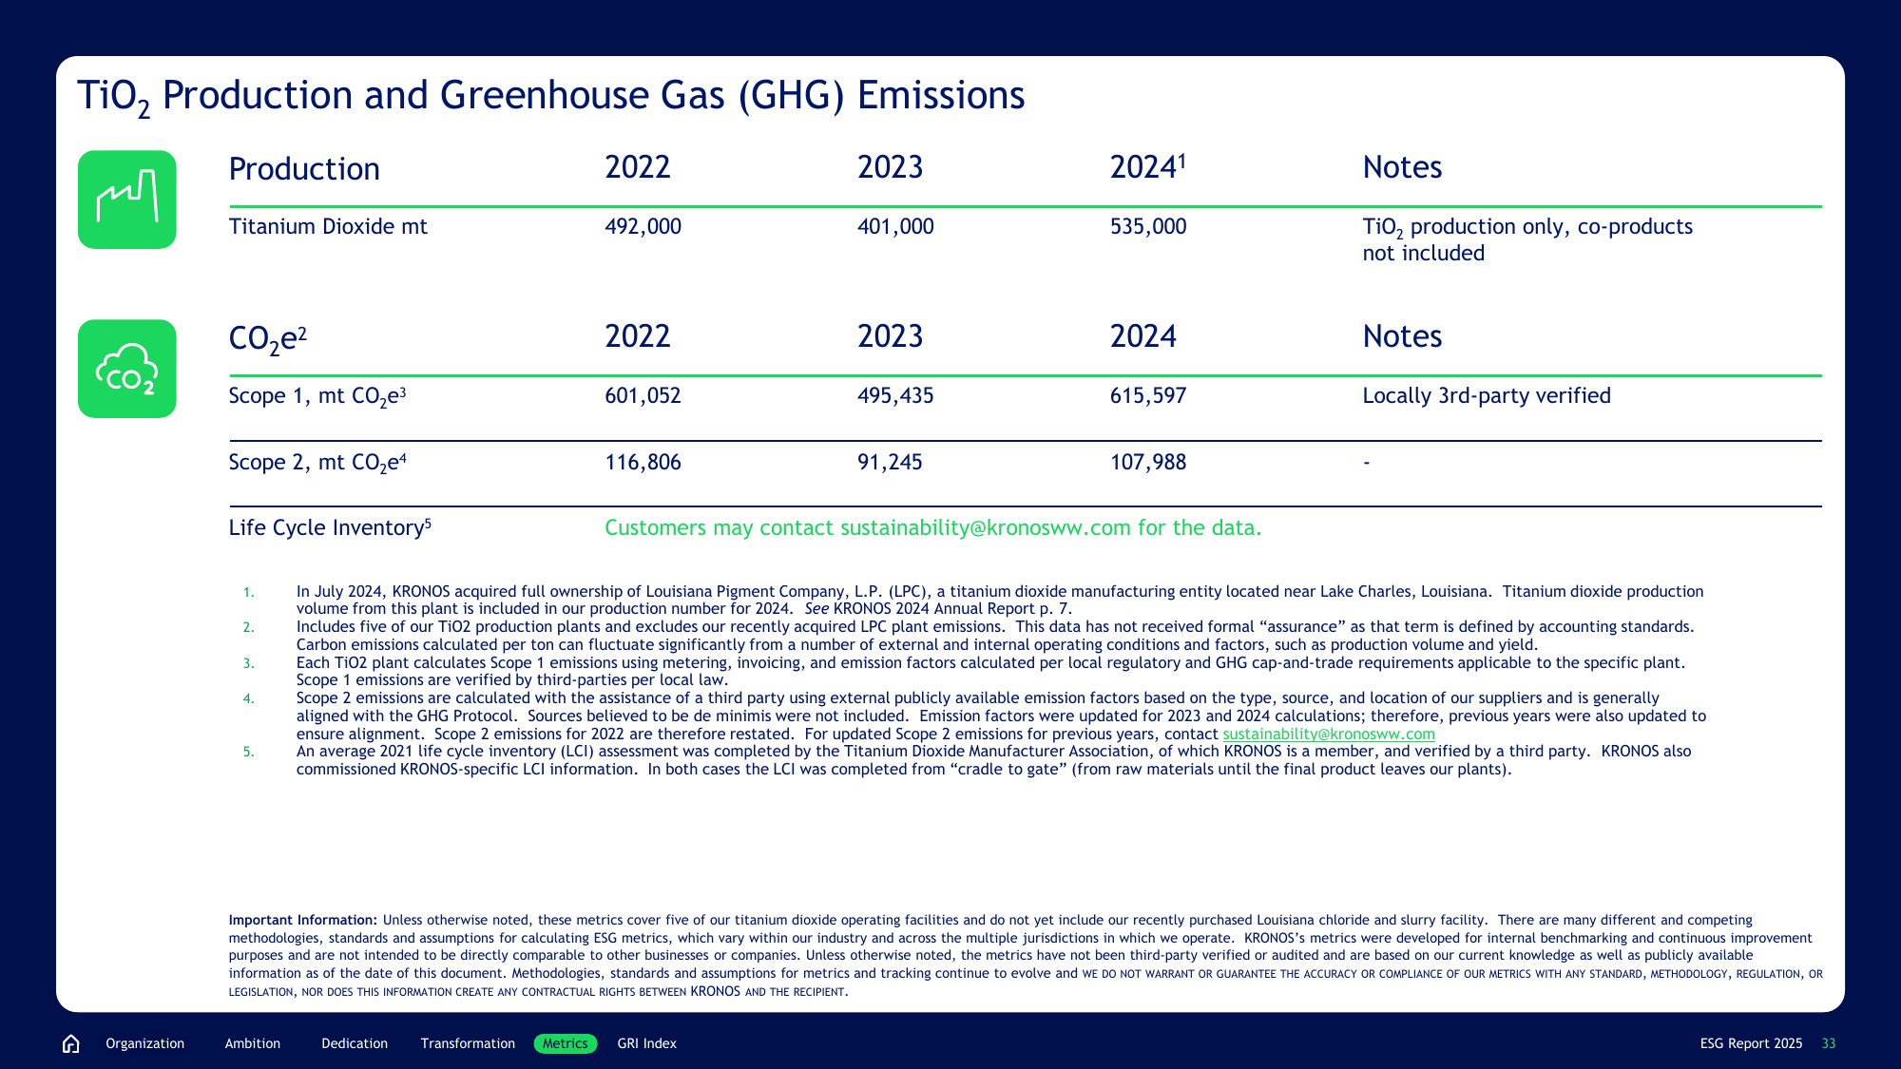1901x1069 pixels.
Task: Select the 2024 production value 535,000
Action: click(x=1148, y=226)
